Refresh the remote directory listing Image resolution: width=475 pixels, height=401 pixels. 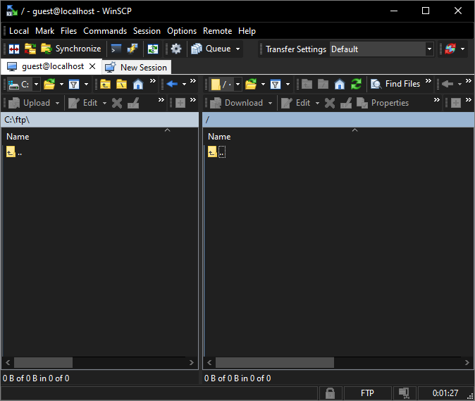356,84
